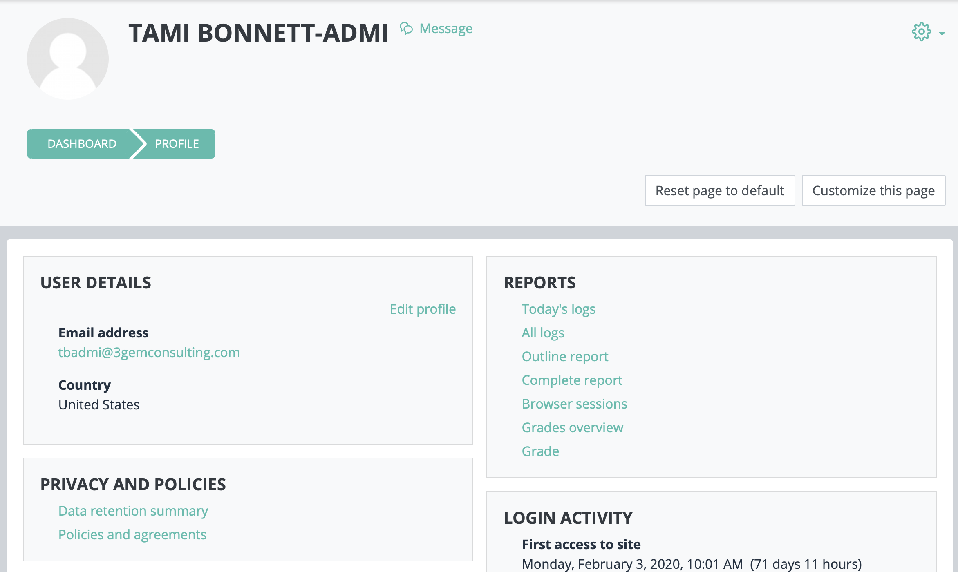
Task: Click Reset page to default
Action: point(719,190)
